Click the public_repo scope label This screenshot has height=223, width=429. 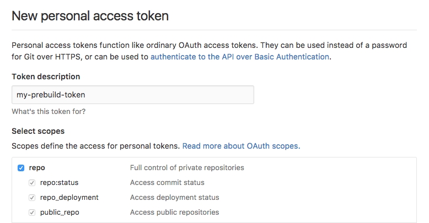click(x=61, y=212)
